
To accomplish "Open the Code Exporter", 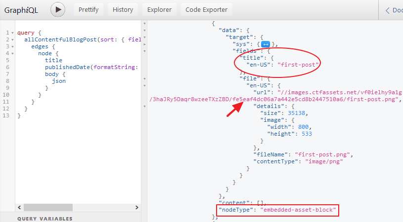I will click(206, 9).
